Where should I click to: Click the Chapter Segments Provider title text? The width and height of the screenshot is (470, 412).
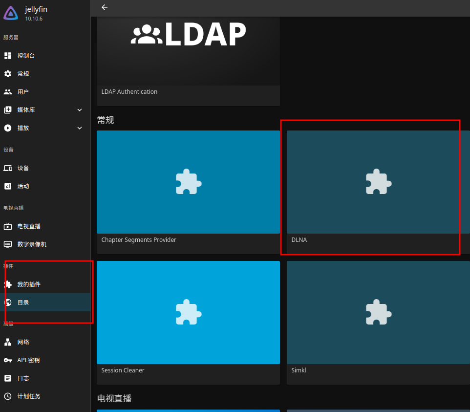139,240
